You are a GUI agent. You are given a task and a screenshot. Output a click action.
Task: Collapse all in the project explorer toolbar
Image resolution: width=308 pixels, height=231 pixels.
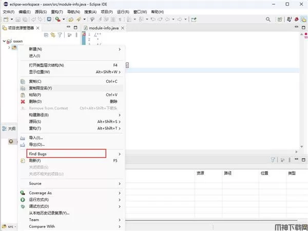pos(46,35)
